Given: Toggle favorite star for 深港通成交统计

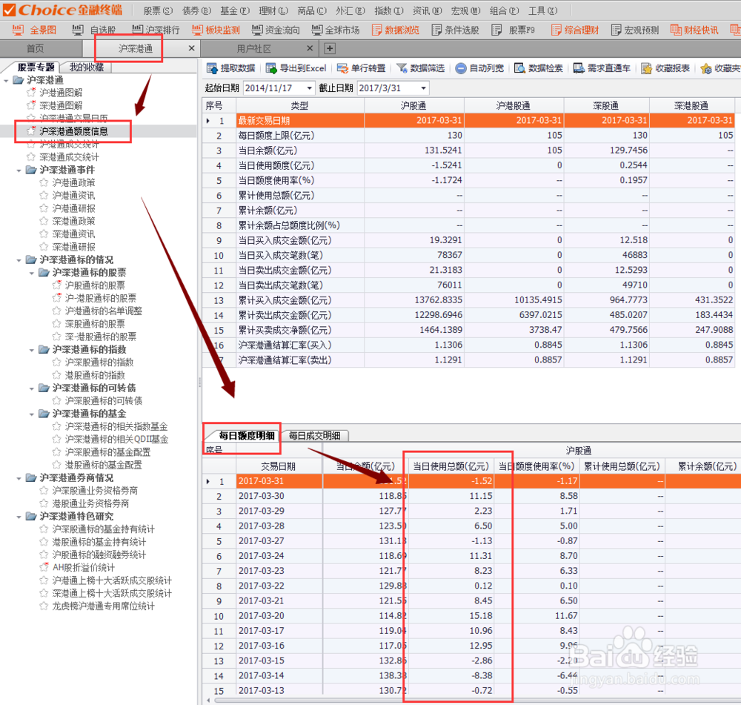Looking at the screenshot, I should coord(31,156).
